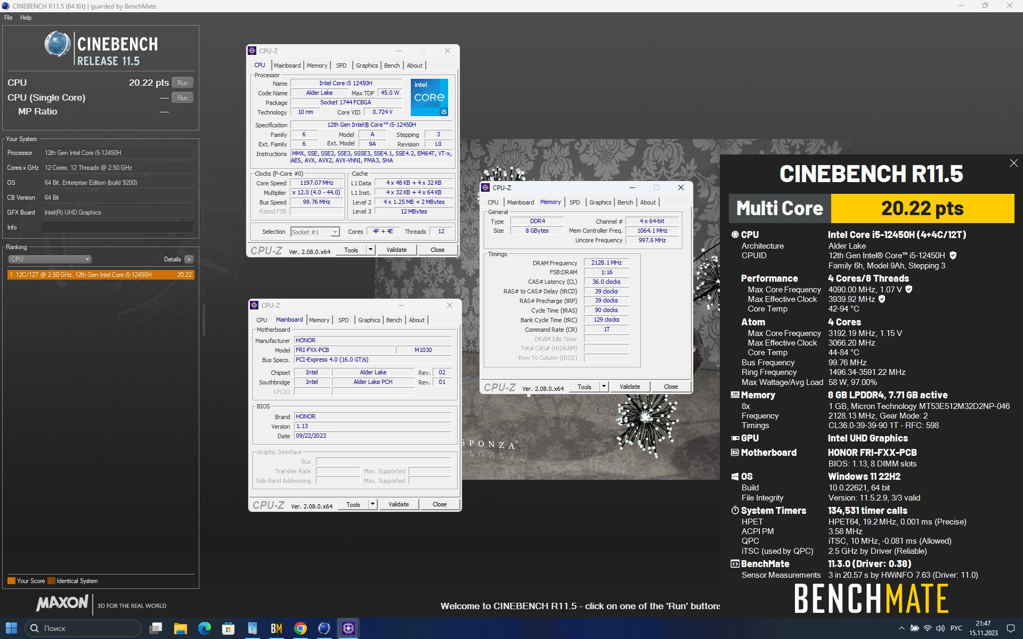Click the CPU chip icon in the BenchMate panel
1023x639 pixels.
tap(735, 234)
